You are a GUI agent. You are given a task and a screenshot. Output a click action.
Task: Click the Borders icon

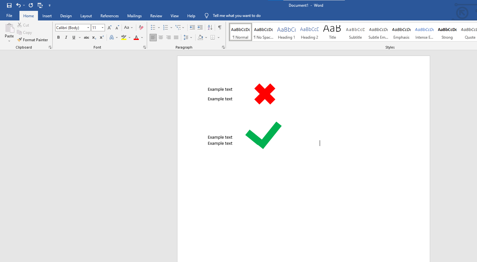click(213, 37)
